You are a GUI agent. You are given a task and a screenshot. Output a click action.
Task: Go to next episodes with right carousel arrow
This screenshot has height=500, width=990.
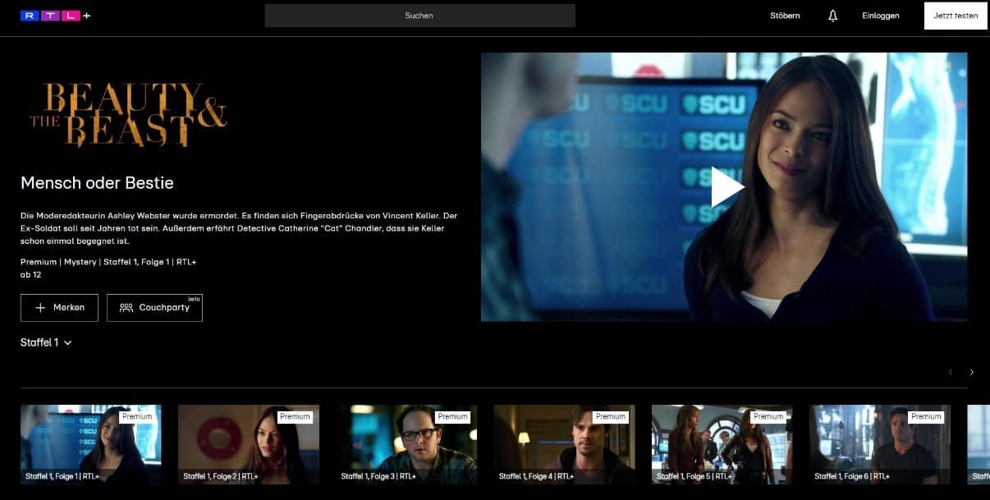click(x=972, y=372)
